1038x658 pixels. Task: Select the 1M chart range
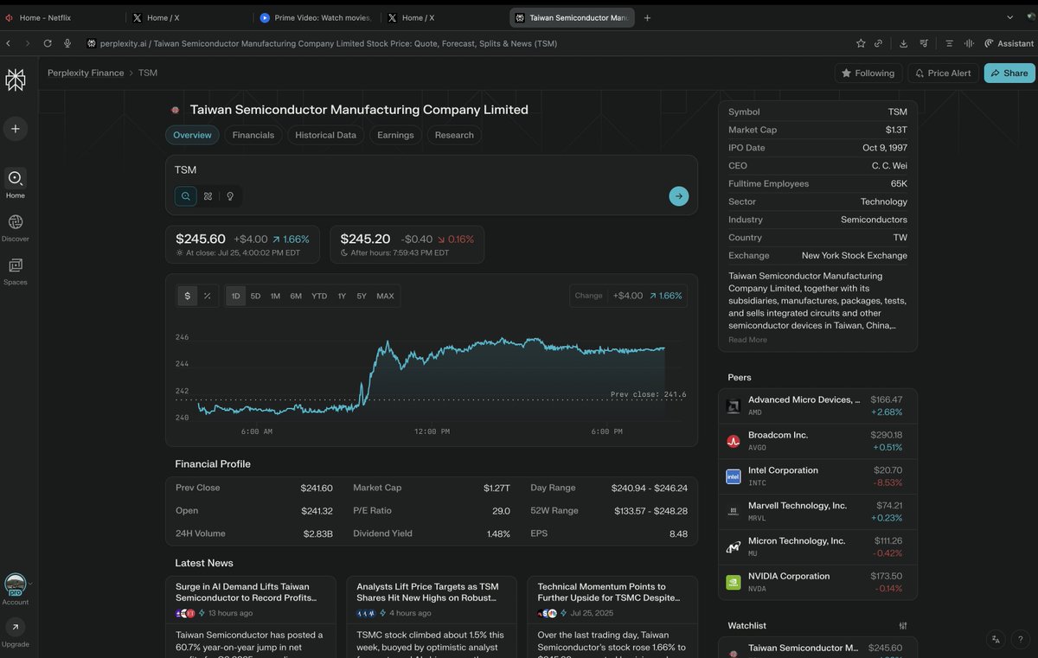tap(276, 296)
